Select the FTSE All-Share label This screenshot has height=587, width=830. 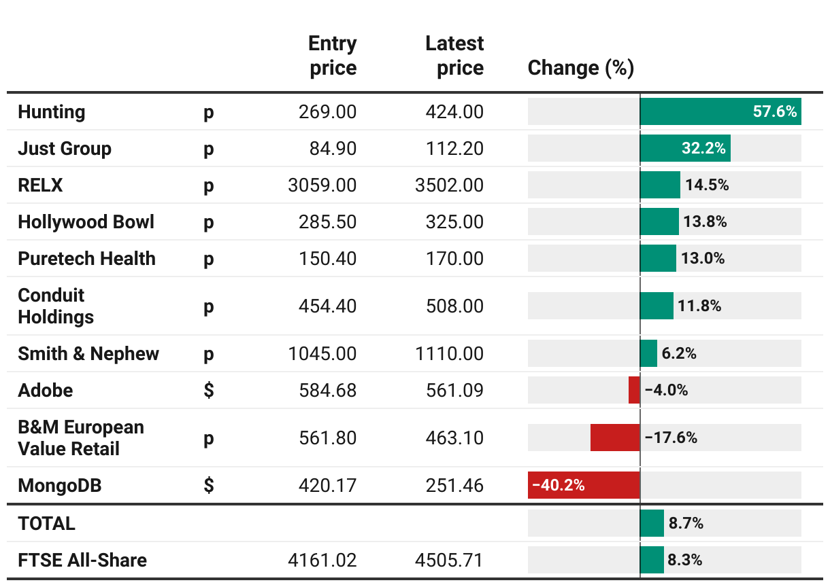tap(82, 561)
